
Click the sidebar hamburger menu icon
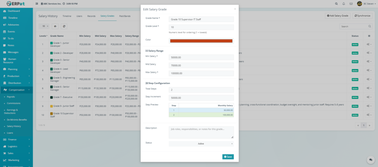point(36,4)
